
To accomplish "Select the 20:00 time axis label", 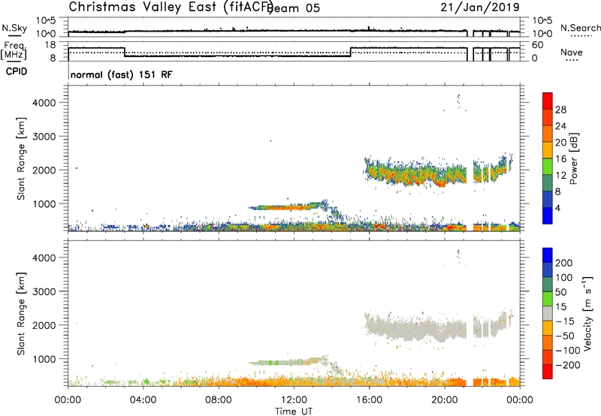I will click(444, 400).
